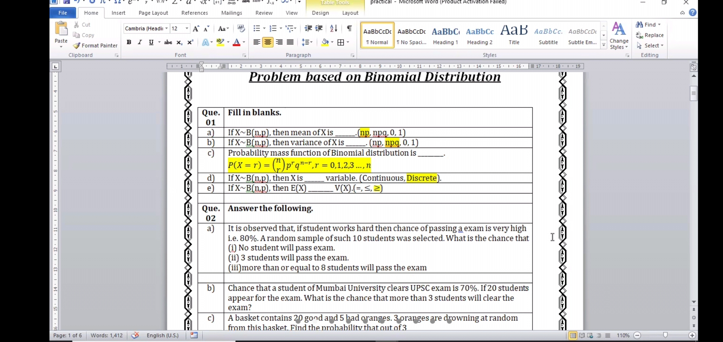This screenshot has height=342, width=723.
Task: Click the Format Painter icon
Action: [x=77, y=46]
